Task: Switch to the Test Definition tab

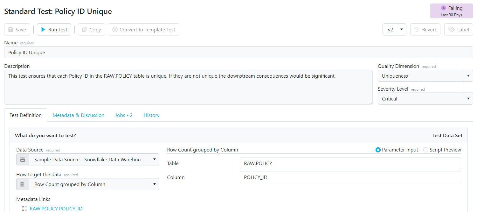Action: pos(25,115)
